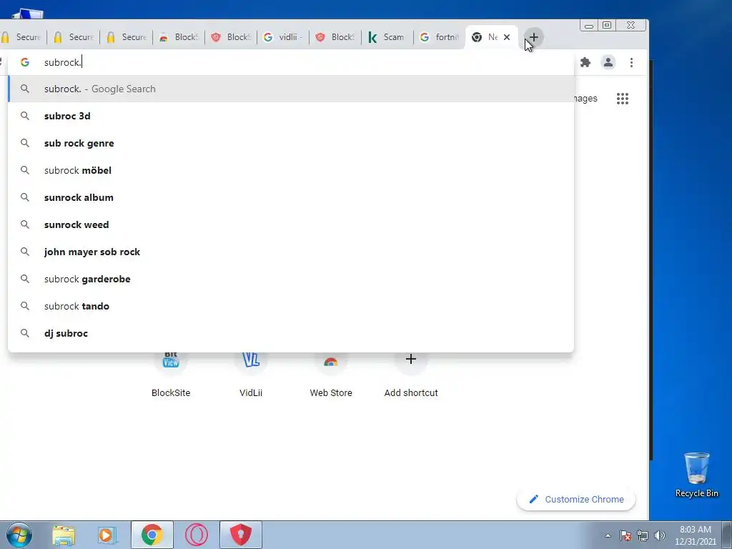This screenshot has width=732, height=549.
Task: Pick the 'dj subroc' suggestion
Action: coord(291,333)
